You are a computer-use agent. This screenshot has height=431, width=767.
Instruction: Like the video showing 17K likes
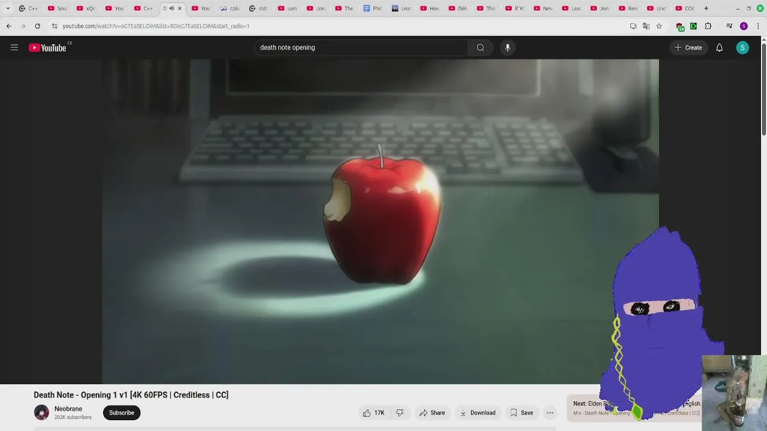(373, 412)
